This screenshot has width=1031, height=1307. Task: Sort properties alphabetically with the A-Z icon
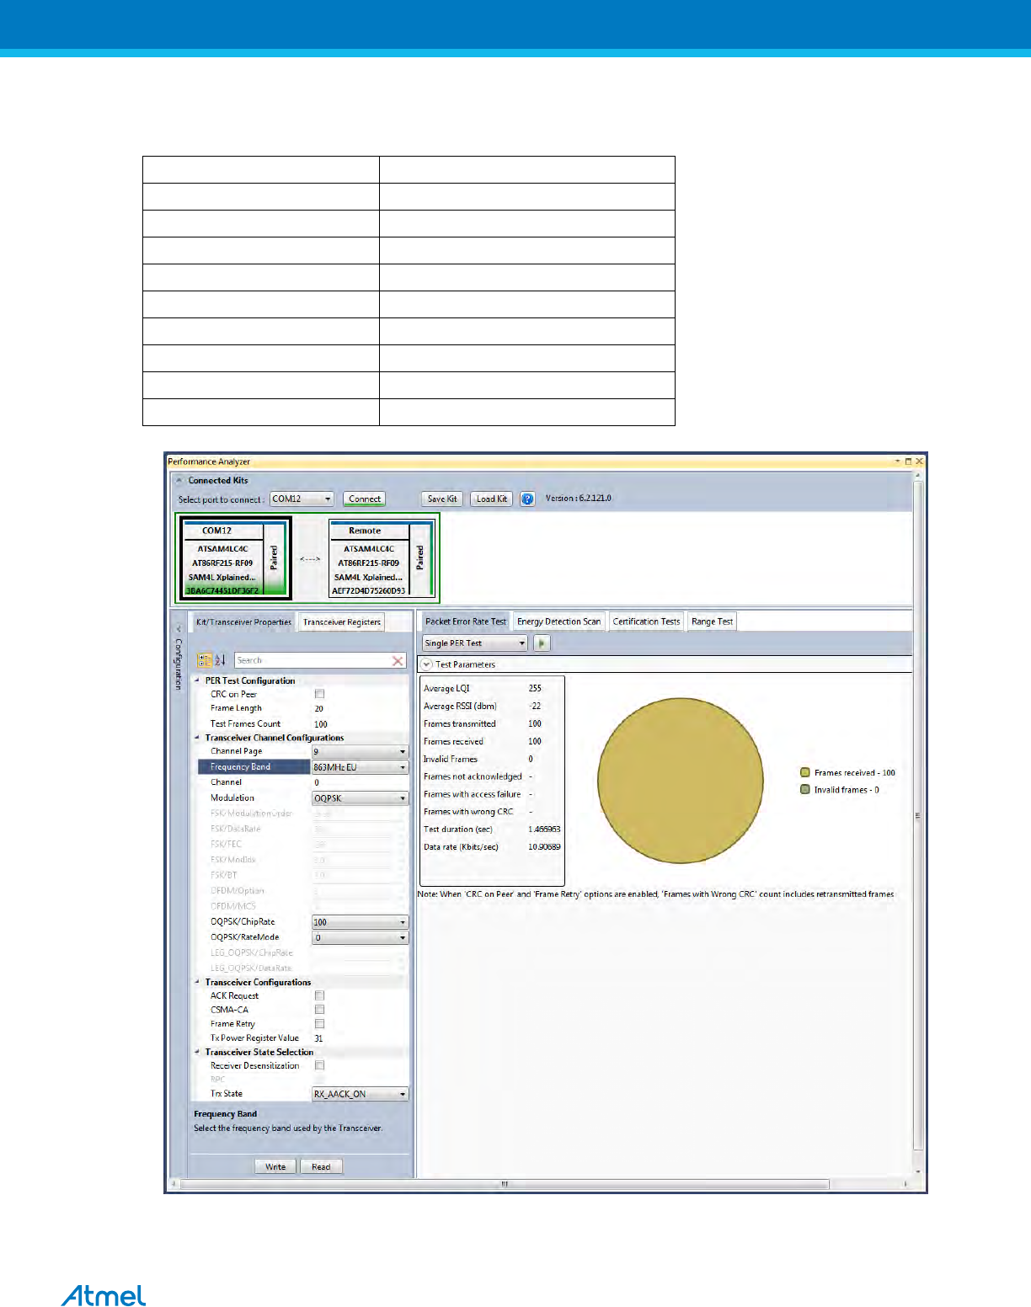click(x=220, y=660)
